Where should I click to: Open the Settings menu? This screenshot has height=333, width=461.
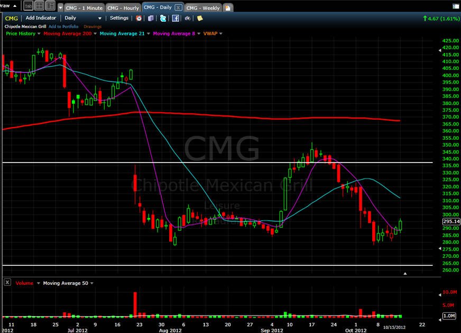pyautogui.click(x=119, y=18)
